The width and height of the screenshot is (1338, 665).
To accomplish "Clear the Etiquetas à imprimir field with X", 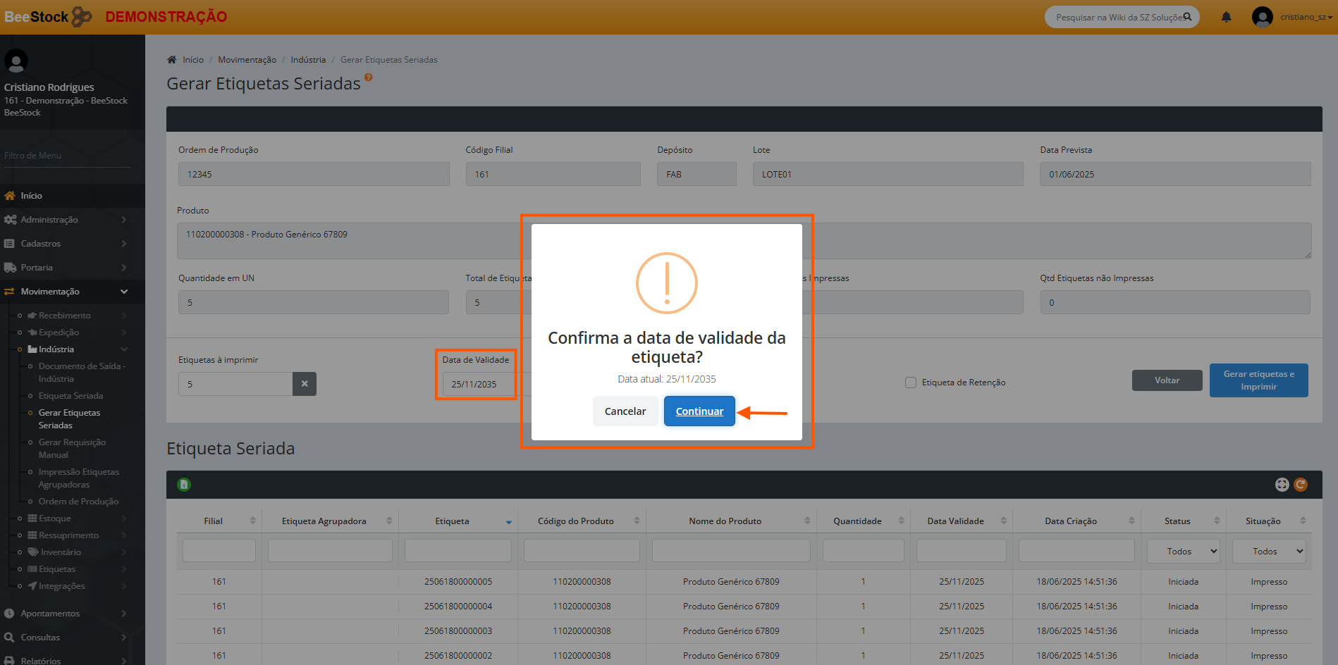I will click(305, 384).
